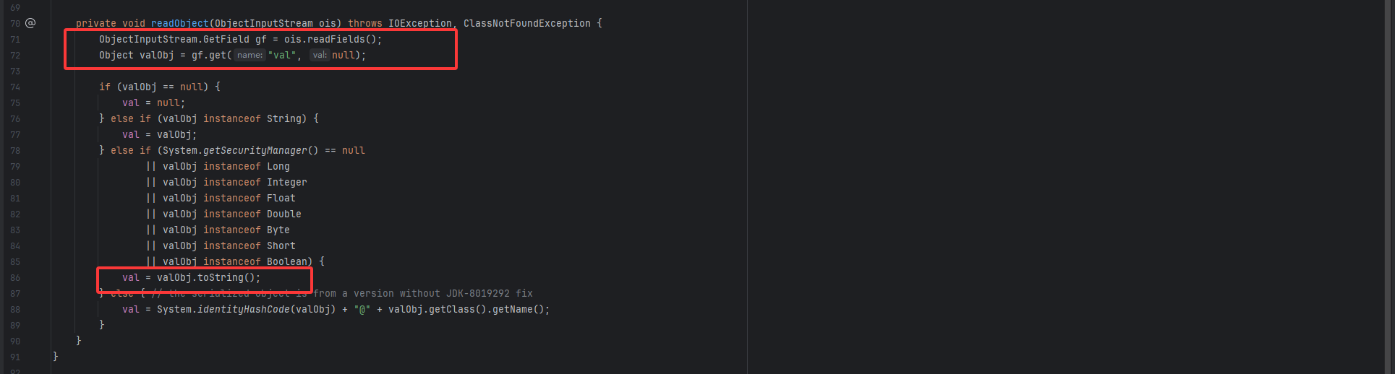The height and width of the screenshot is (374, 1395).
Task: Click the green "val" string literal
Action: [281, 55]
